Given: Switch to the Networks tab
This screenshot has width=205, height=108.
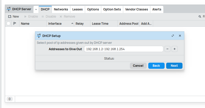Looking at the screenshot, I should (x=61, y=9).
